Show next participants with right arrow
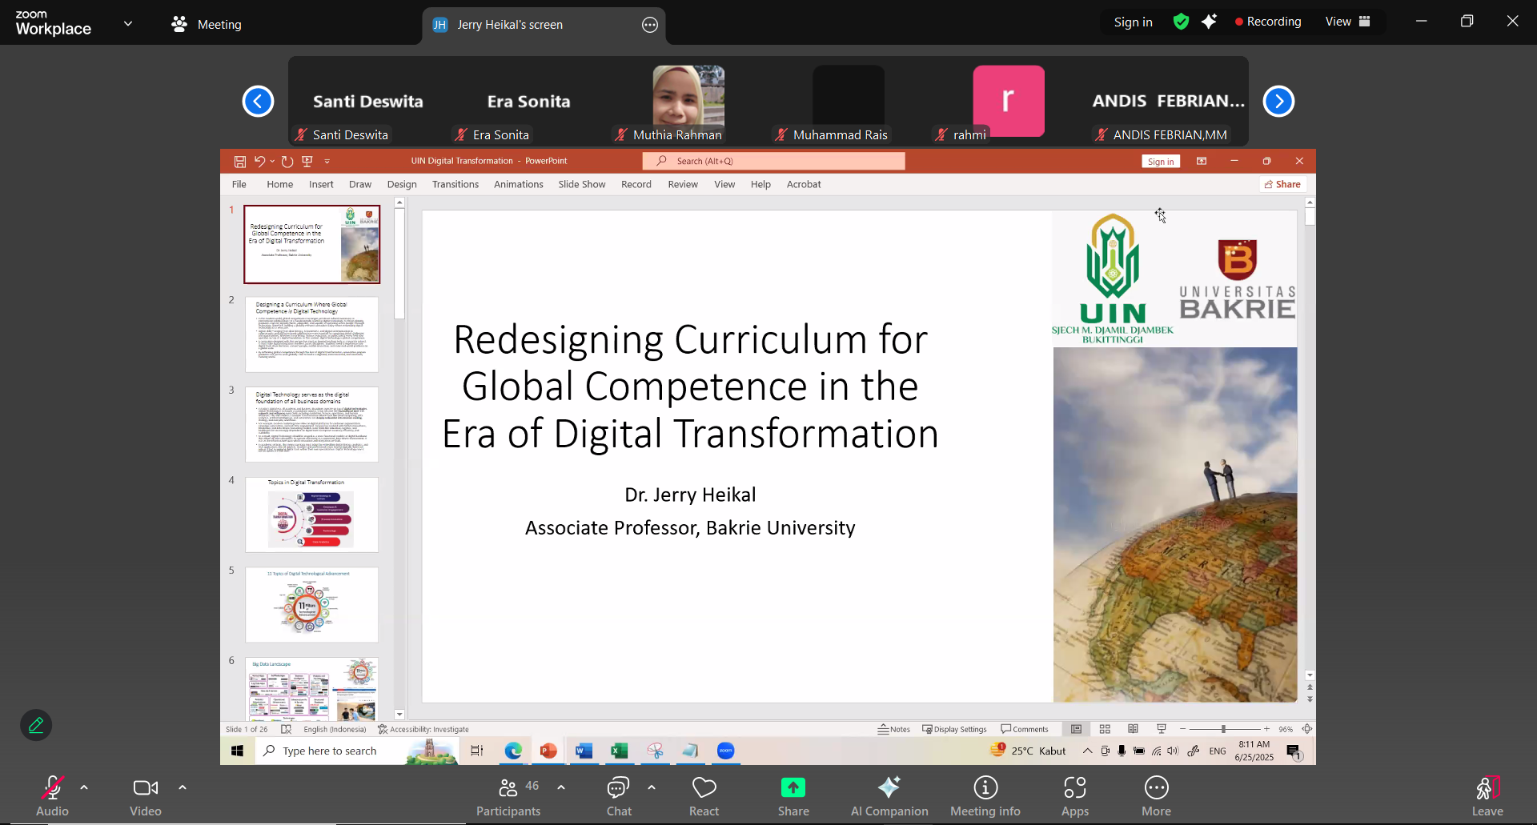 tap(1278, 102)
